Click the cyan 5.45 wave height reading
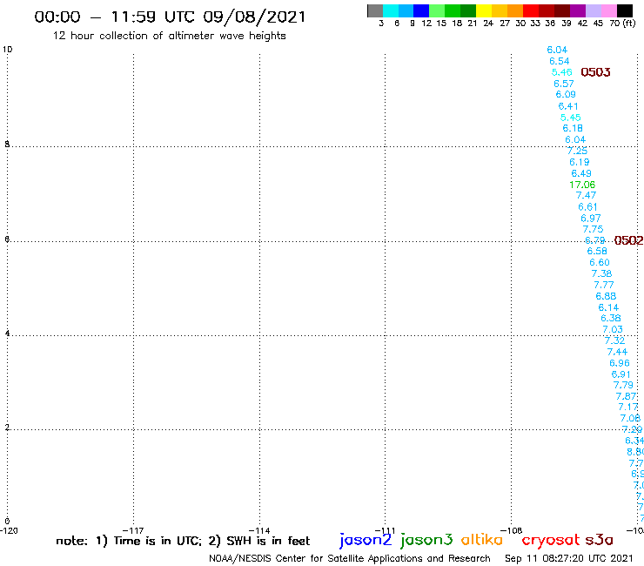Viewport: 644px width, 566px height. 571,118
